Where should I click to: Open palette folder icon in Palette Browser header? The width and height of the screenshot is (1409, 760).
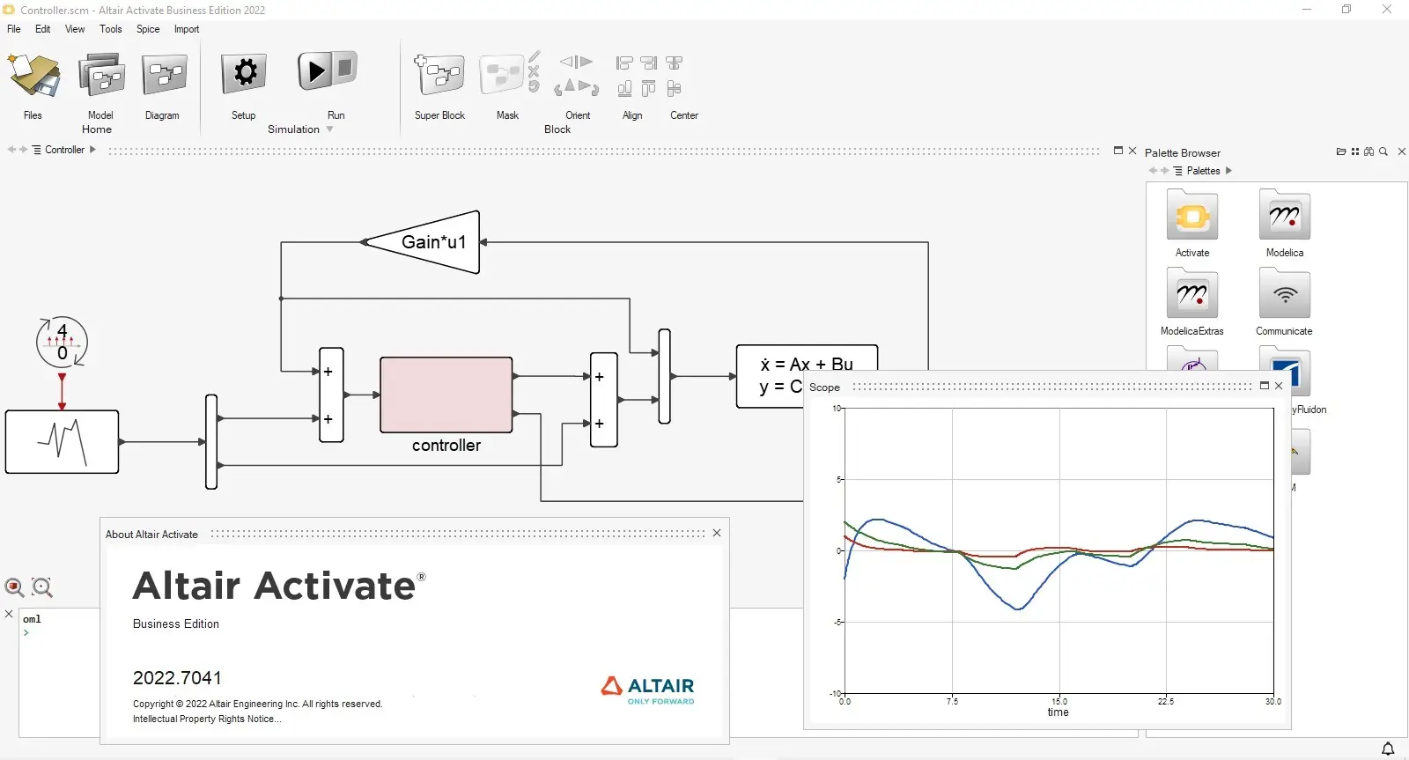pyautogui.click(x=1341, y=151)
